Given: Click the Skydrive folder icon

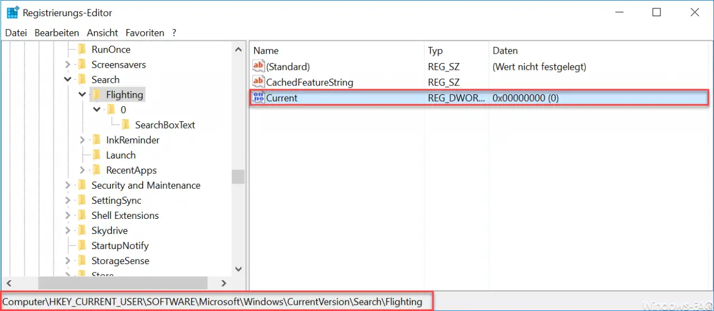Looking at the screenshot, I should pos(82,230).
